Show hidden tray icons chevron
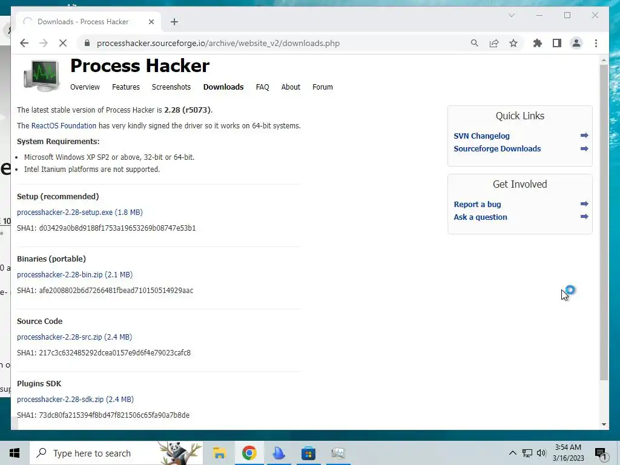Viewport: 620px width, 465px height. (512, 453)
